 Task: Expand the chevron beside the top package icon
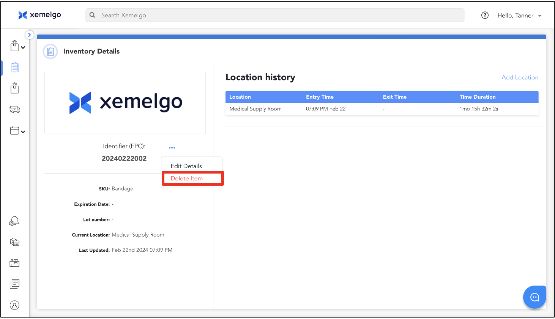[x=23, y=47]
